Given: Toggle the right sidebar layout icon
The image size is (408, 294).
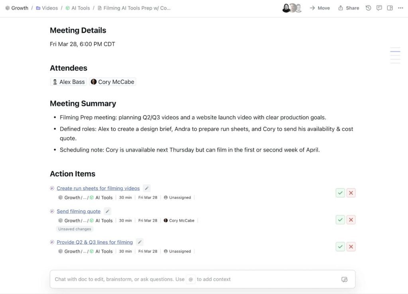Looking at the screenshot, I should 390,8.
